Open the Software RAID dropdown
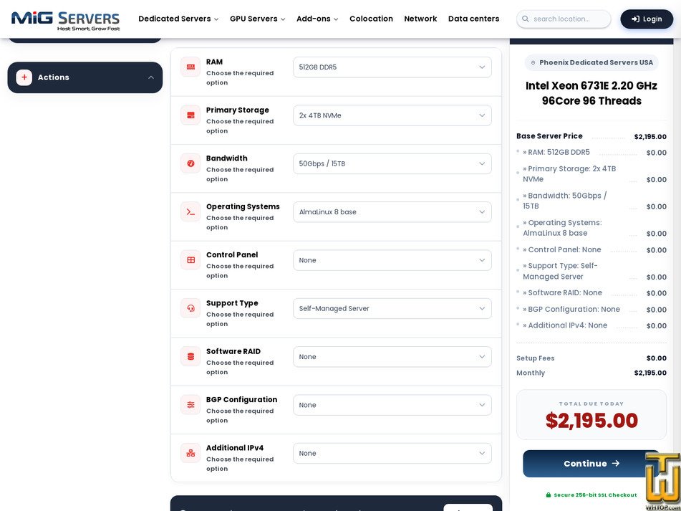This screenshot has width=681, height=511. click(x=392, y=357)
